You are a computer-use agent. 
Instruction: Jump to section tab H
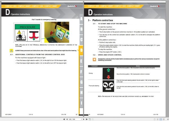[81, 93]
